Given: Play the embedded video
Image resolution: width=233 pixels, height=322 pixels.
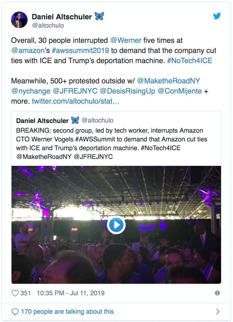Looking at the screenshot, I should pyautogui.click(x=116, y=224).
